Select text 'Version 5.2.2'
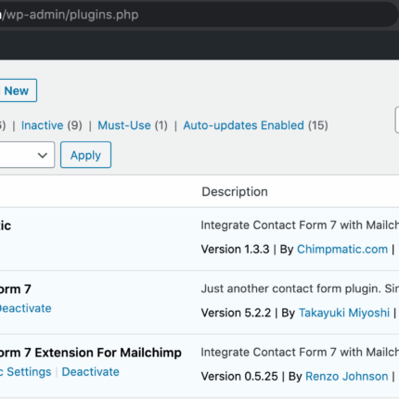Screen dimensions: 399x399 (x=236, y=313)
